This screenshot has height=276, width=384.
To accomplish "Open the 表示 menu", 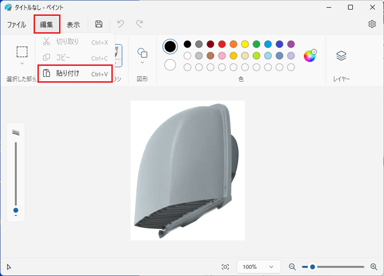I will tap(73, 25).
